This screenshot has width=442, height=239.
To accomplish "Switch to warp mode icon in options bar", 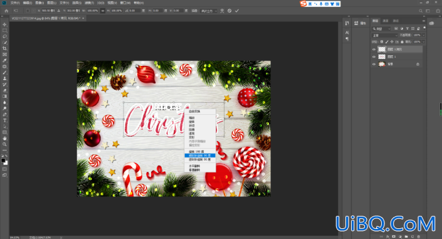I will pyautogui.click(x=222, y=11).
